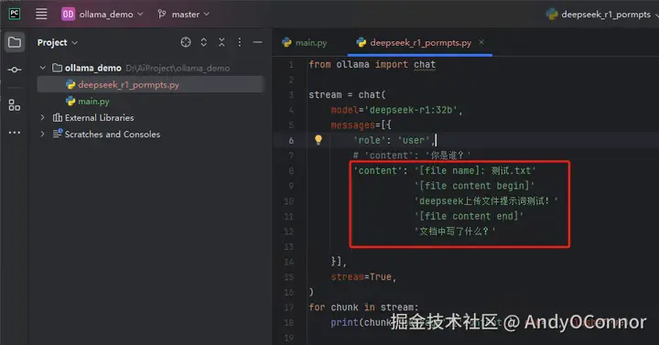Open the ollama_demo project dropdown

(x=103, y=15)
